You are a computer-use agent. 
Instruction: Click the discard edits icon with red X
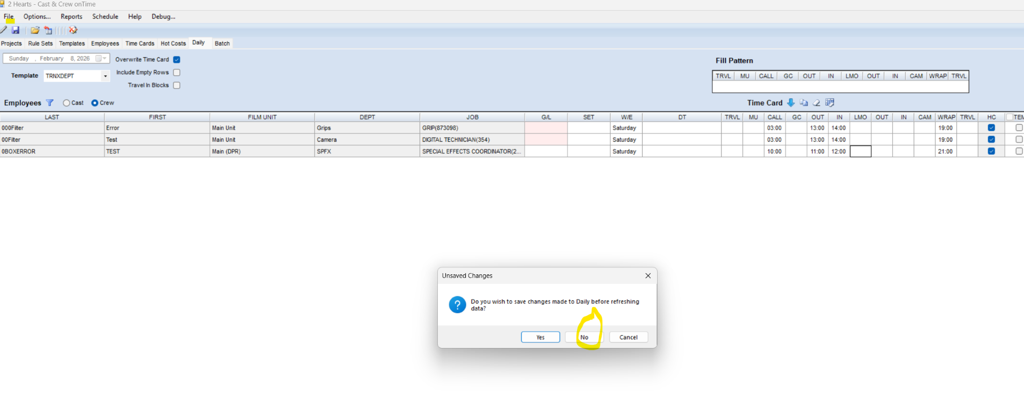click(73, 30)
